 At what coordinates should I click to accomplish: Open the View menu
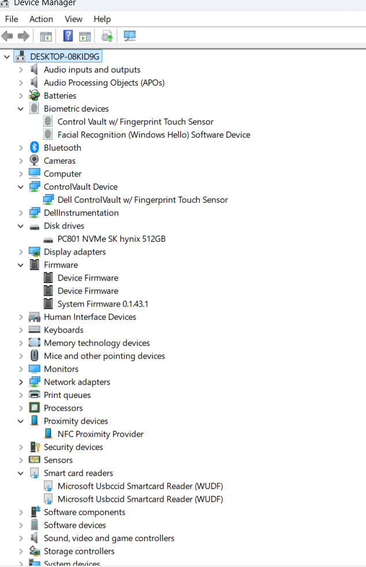pos(74,19)
